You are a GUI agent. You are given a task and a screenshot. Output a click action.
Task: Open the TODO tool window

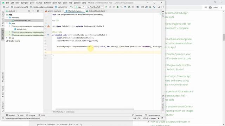pyautogui.click(x=42, y=115)
